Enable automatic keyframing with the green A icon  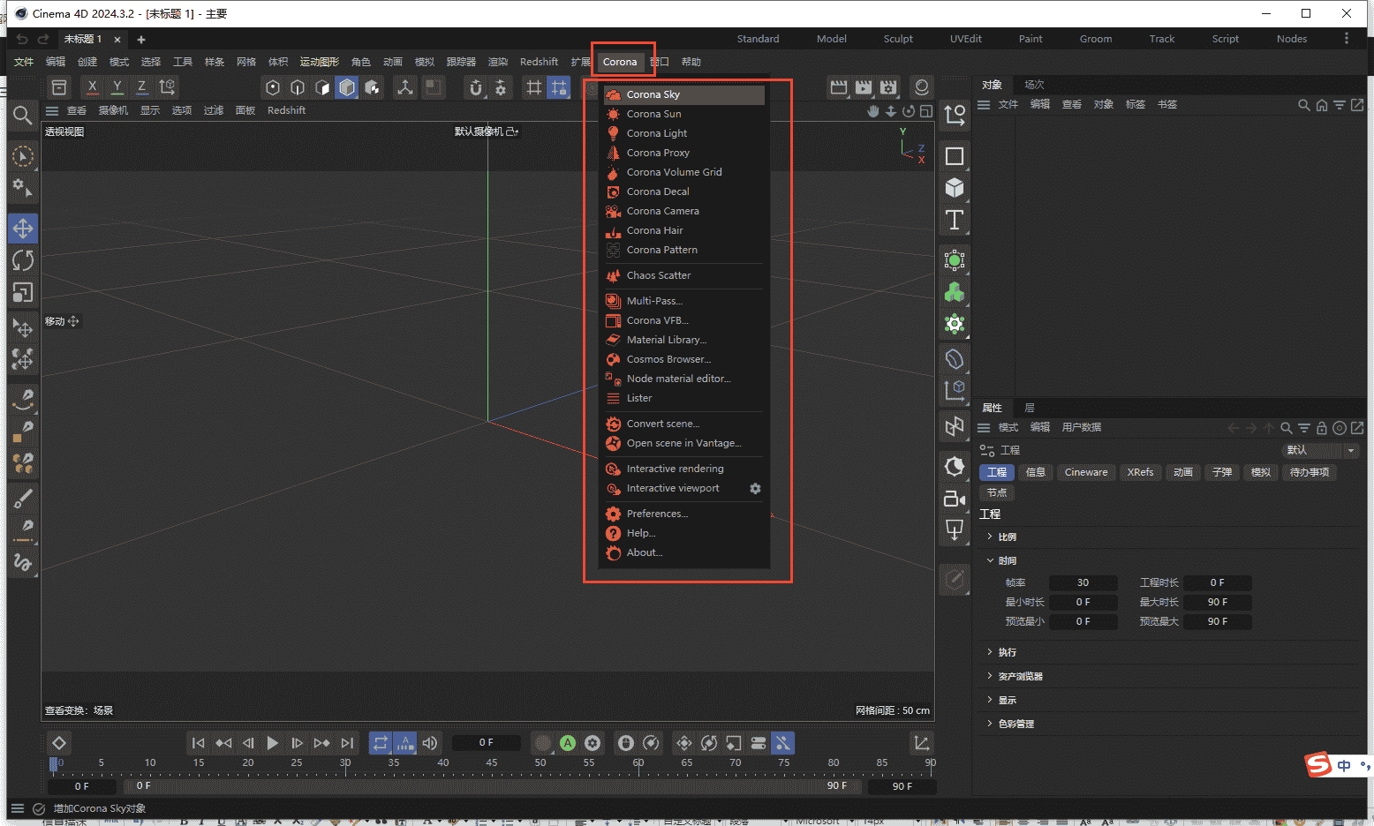(568, 742)
